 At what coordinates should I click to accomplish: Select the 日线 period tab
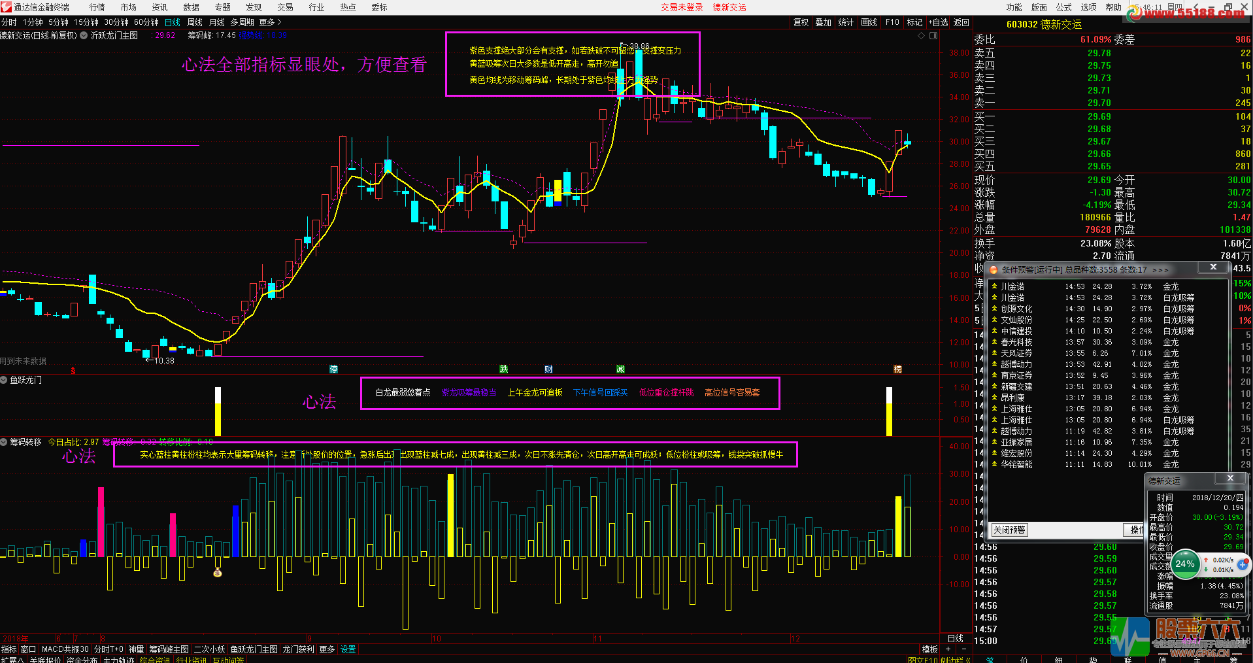point(173,22)
